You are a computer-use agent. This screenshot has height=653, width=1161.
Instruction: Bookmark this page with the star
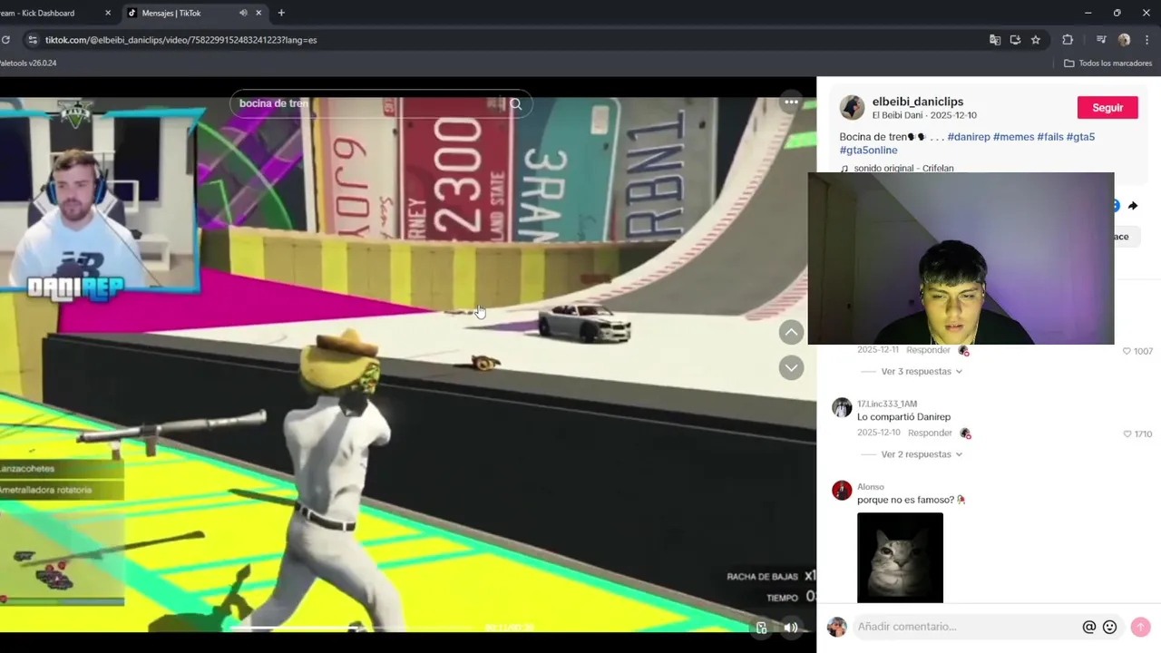tap(1036, 40)
